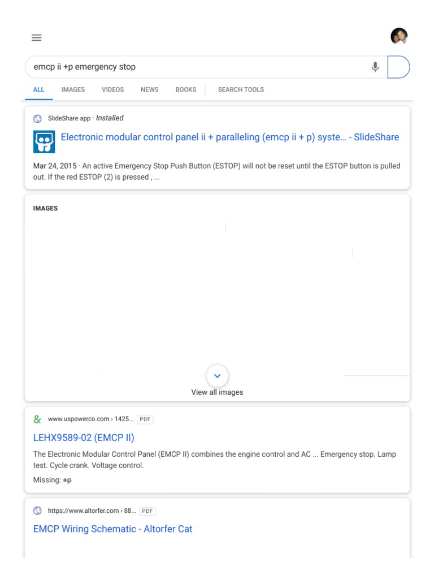Screen dimensions: 434x579
Task: Switch to the NEWS tab
Action: pyautogui.click(x=149, y=90)
